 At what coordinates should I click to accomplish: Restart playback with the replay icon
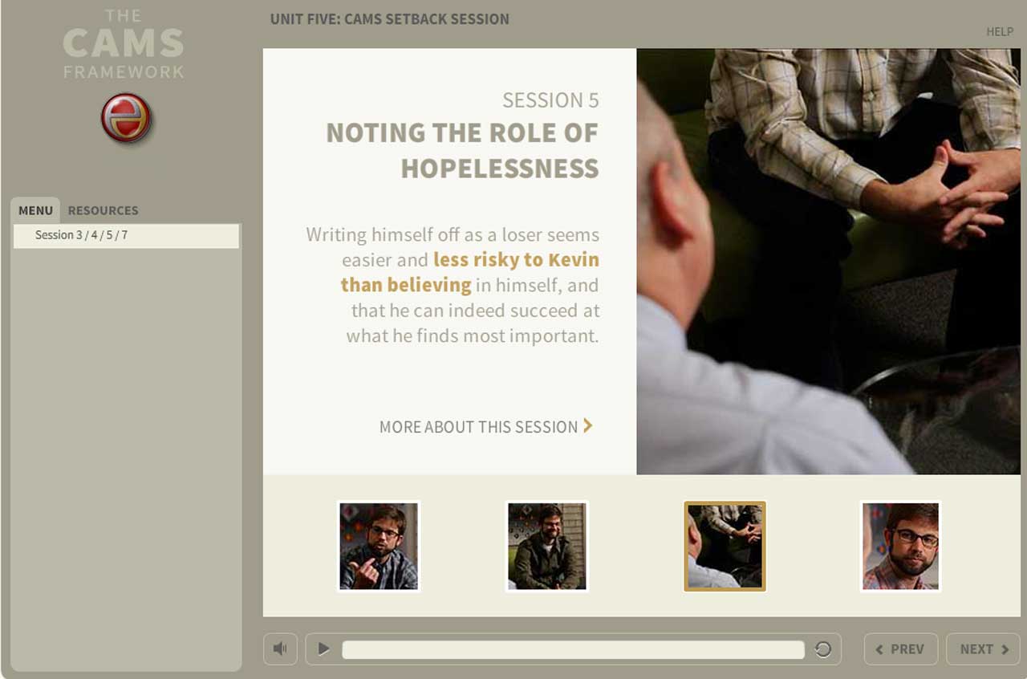[822, 649]
